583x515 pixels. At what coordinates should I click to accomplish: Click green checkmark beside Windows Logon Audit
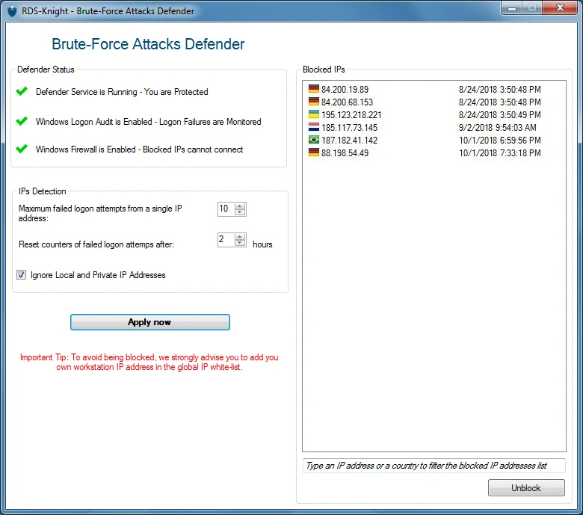point(22,121)
